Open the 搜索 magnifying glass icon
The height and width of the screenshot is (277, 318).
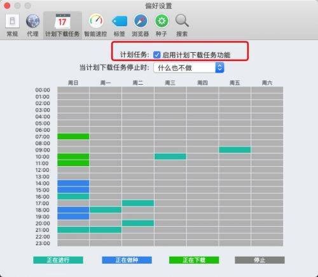[182, 21]
